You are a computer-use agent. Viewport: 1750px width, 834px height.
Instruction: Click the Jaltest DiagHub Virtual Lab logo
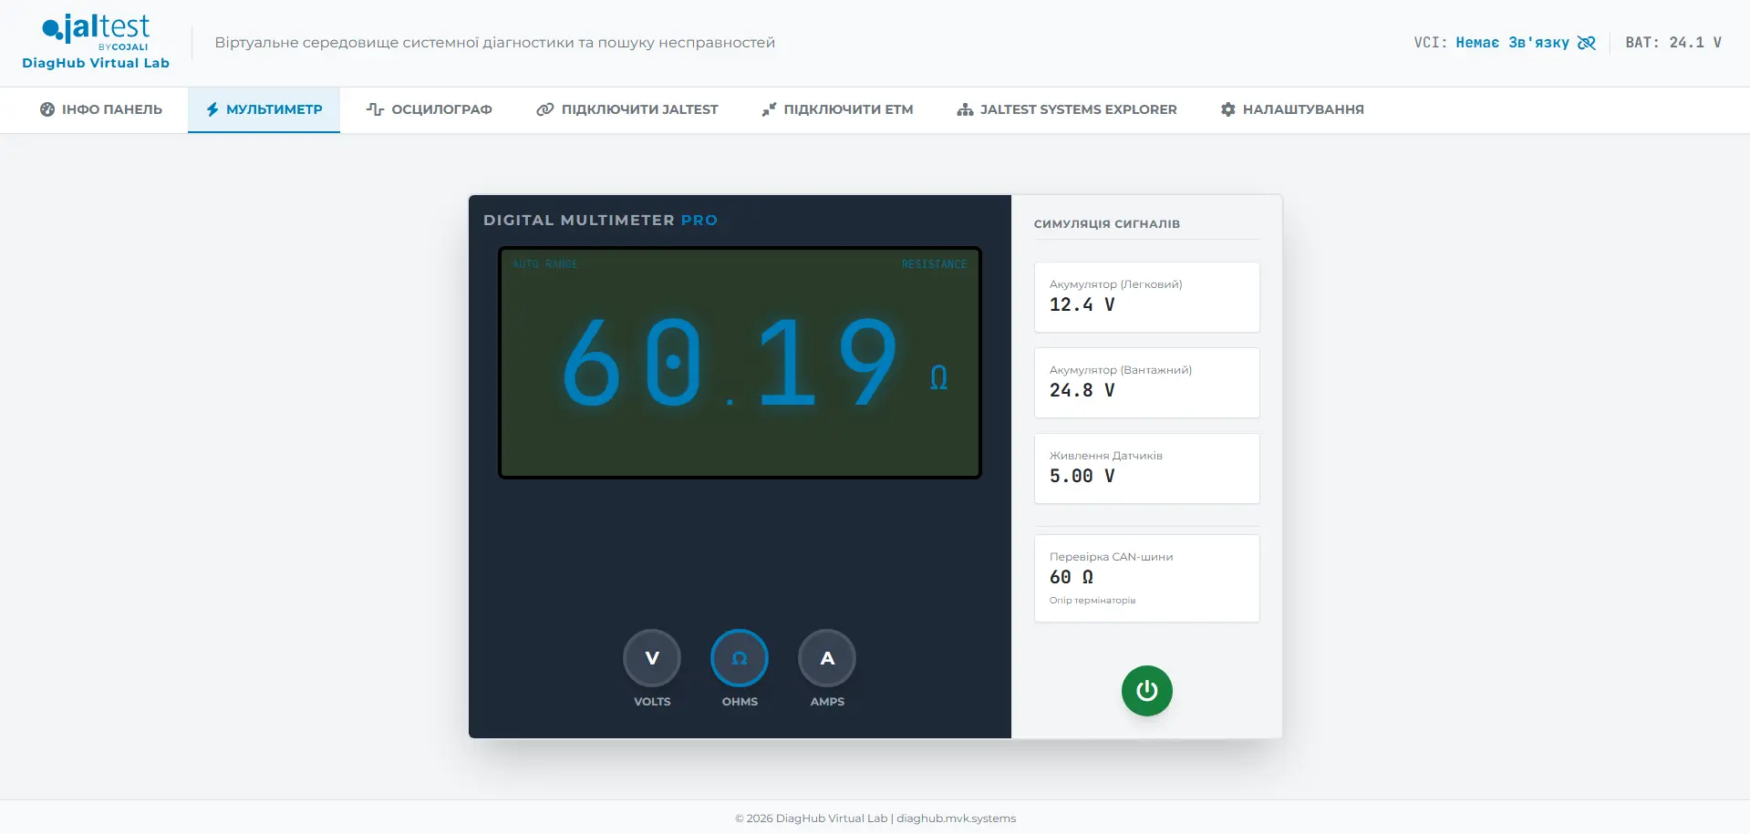(x=96, y=42)
